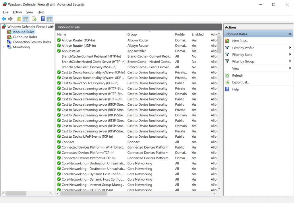Select Connected Devices Platform (UDP-In) rule

tap(136, 158)
